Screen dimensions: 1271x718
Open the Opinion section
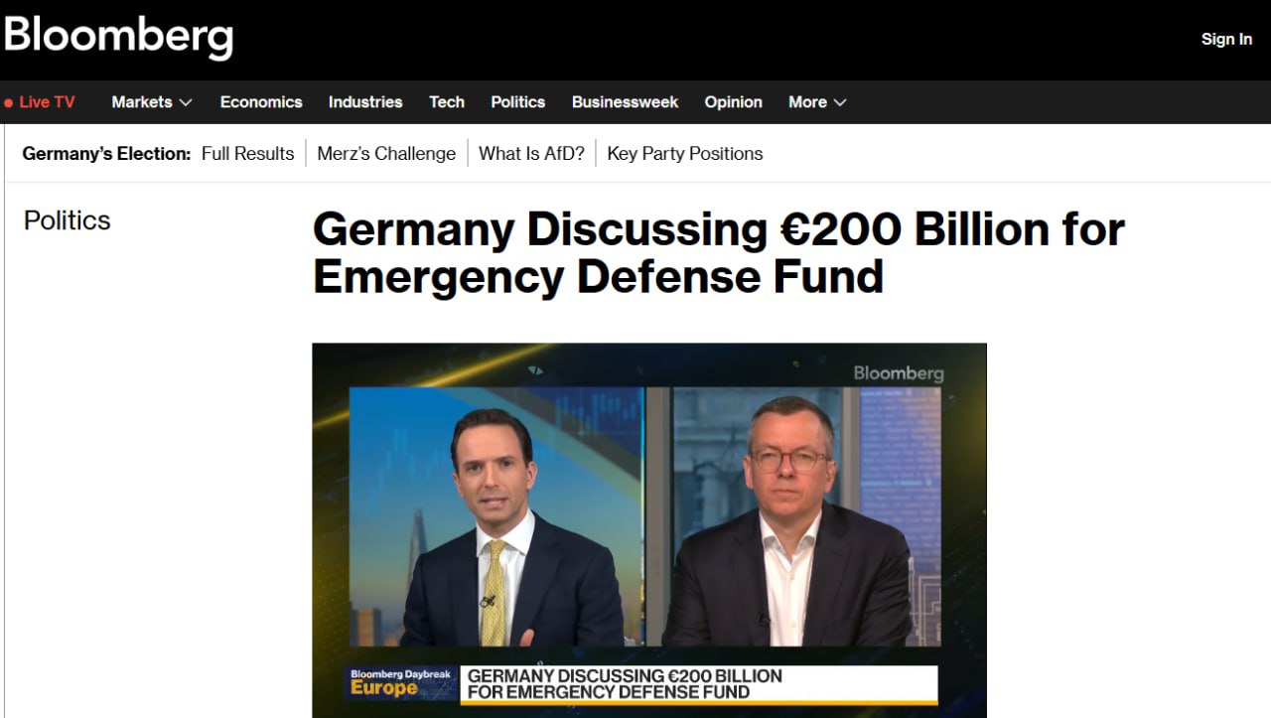[734, 102]
